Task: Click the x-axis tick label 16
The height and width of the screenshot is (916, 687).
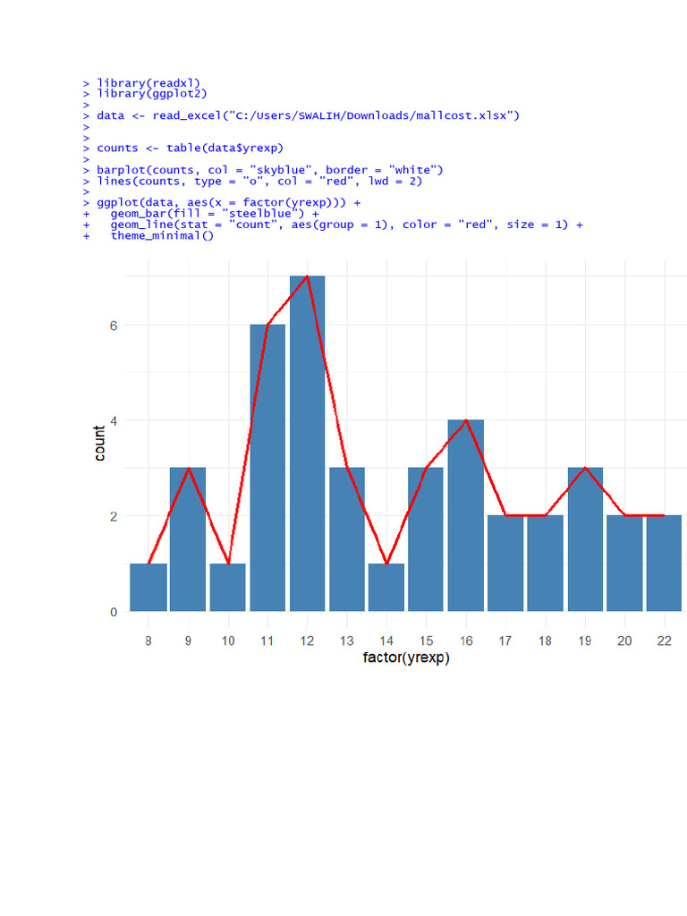Action: click(x=466, y=640)
